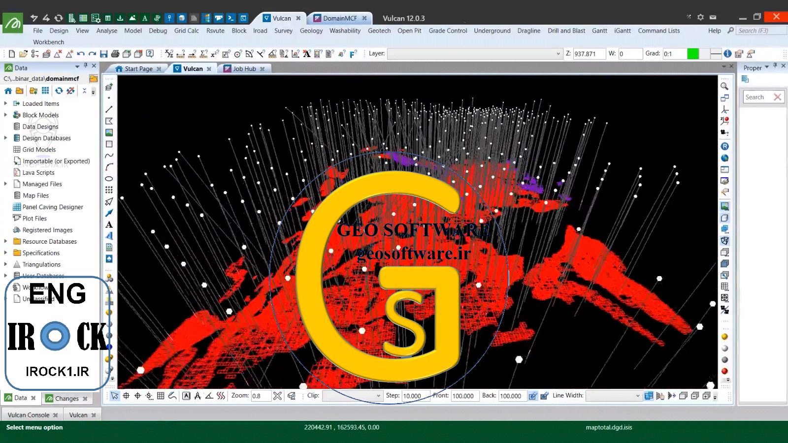
Task: Expand the Resource Databases tree node
Action: (5, 241)
